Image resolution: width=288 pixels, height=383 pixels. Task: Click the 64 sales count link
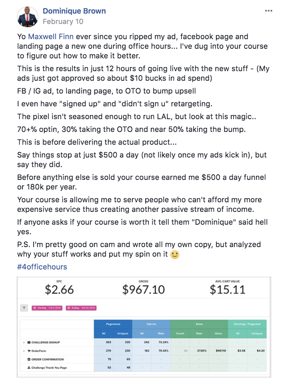click(186, 351)
